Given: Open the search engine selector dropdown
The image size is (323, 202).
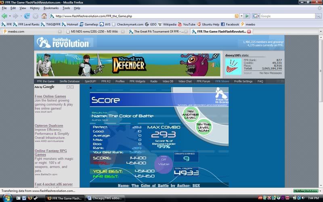Looking at the screenshot, I should [x=256, y=16].
